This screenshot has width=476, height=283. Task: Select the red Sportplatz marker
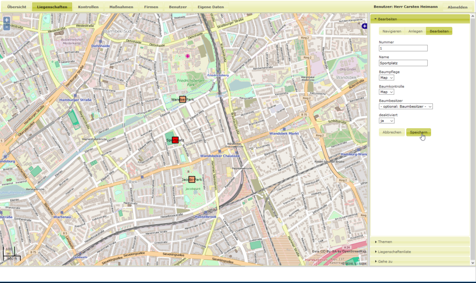[x=175, y=140]
